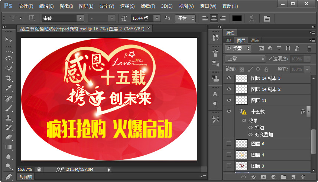This screenshot has height=182, width=318.
Task: Select the History Brush tool
Action: coord(9,128)
